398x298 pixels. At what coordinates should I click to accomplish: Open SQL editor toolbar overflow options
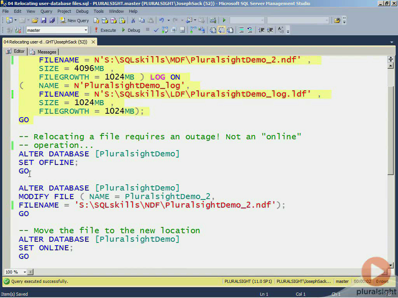tap(288, 31)
